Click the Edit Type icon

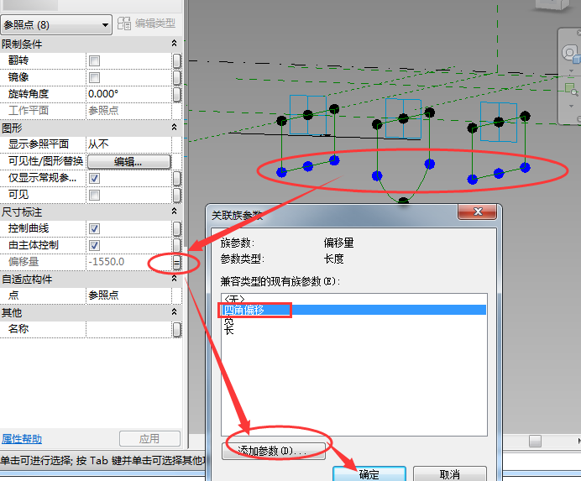pyautogui.click(x=126, y=24)
